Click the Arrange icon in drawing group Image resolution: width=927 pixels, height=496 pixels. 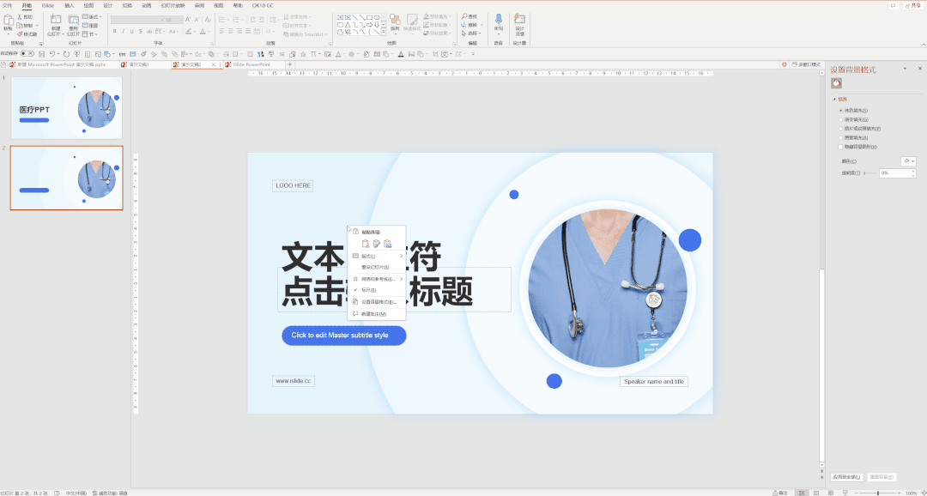coord(395,19)
